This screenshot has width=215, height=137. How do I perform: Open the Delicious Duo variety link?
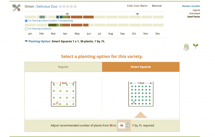click(x=47, y=6)
